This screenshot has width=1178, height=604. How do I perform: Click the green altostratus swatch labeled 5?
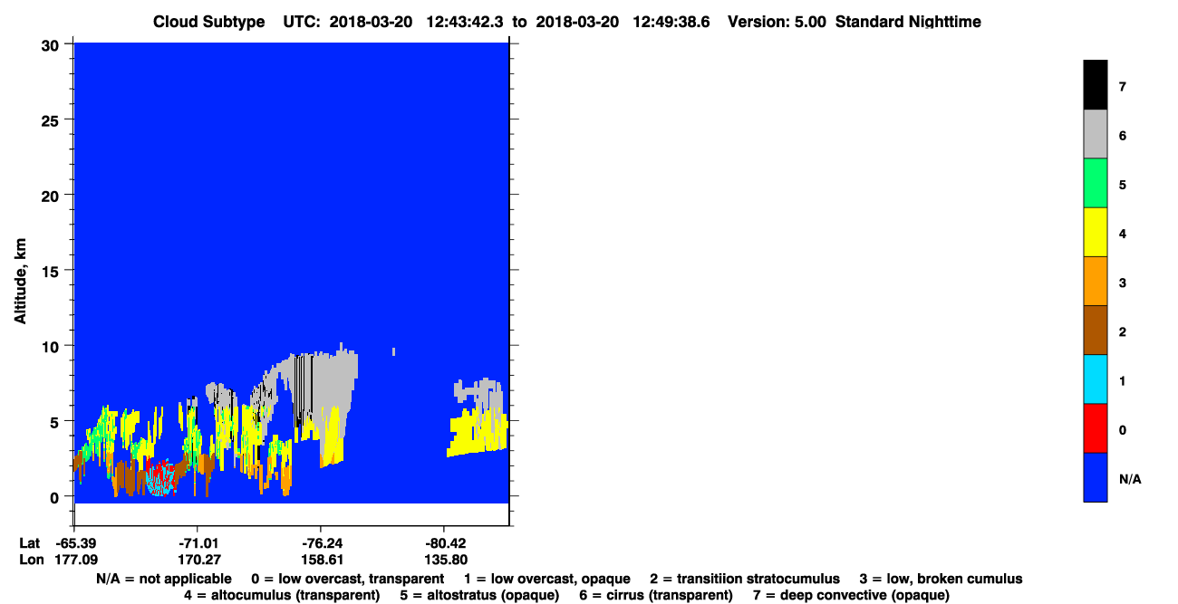(1095, 183)
